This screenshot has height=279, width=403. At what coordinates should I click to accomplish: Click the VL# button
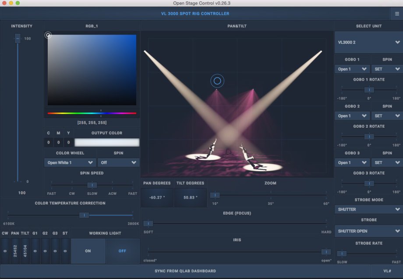[387, 271]
